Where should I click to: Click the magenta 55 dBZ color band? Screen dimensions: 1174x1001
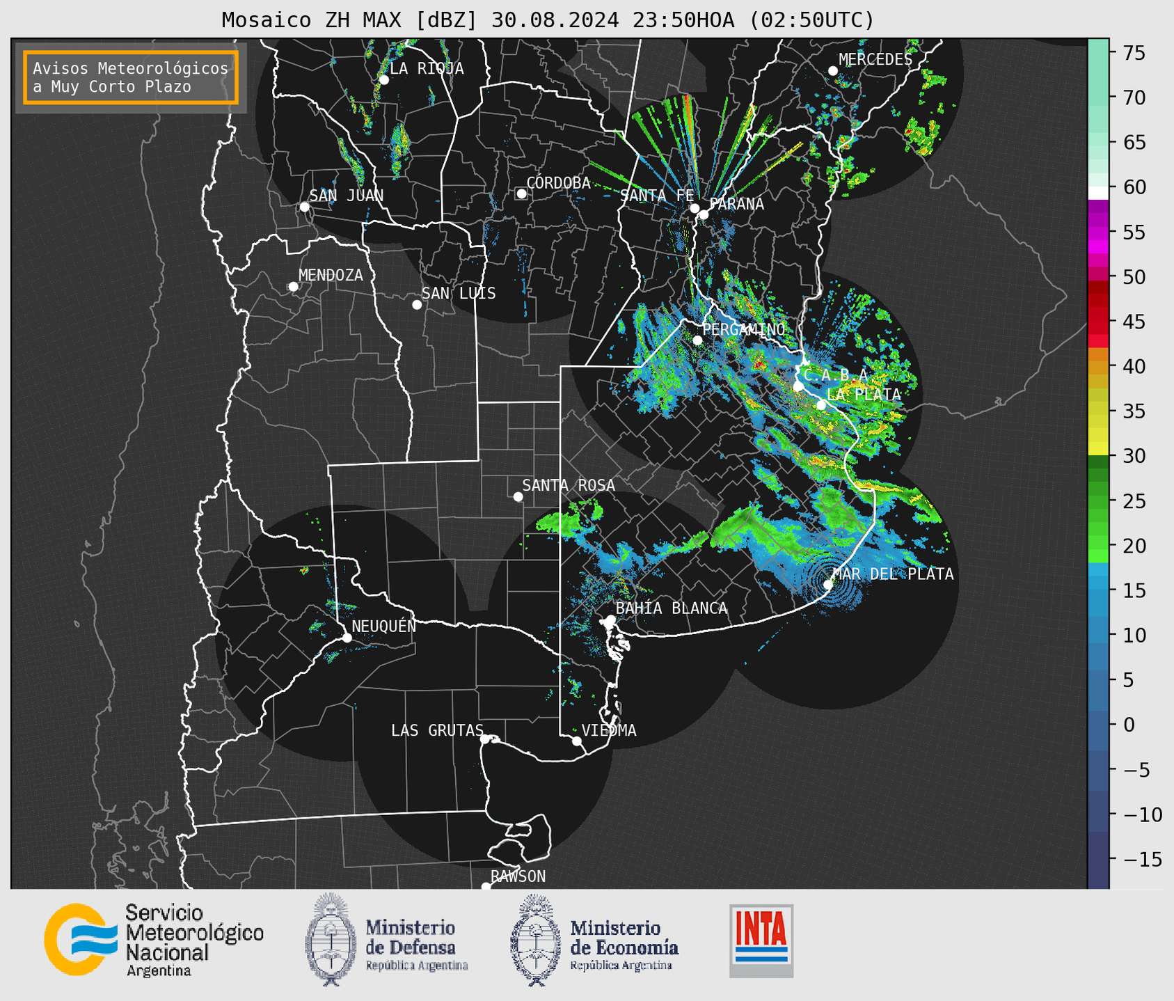point(1098,233)
